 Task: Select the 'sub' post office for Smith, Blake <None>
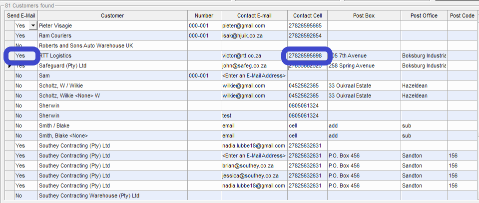point(424,135)
